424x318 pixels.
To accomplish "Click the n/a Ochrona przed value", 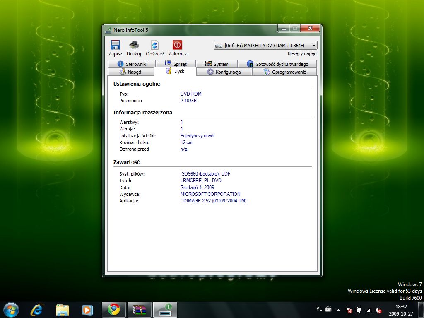I will (184, 149).
